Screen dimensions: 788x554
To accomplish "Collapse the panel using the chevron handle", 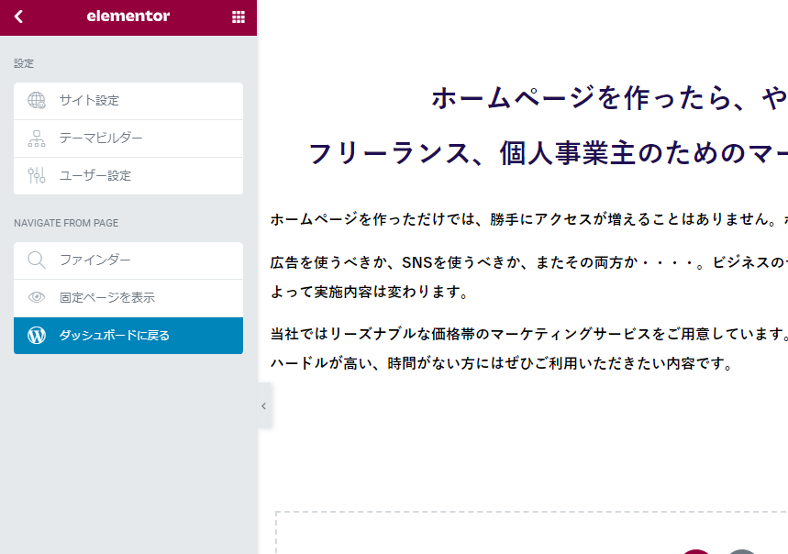I will tap(263, 405).
